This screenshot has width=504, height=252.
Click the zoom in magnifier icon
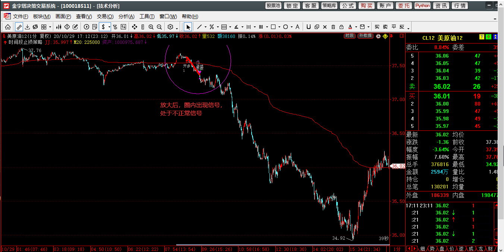click(x=151, y=27)
